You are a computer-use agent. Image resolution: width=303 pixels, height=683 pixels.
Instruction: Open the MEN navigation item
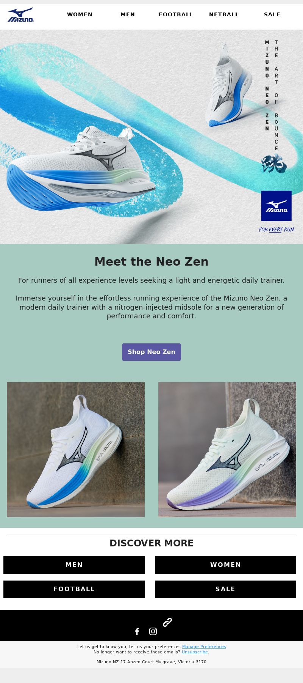coord(128,14)
